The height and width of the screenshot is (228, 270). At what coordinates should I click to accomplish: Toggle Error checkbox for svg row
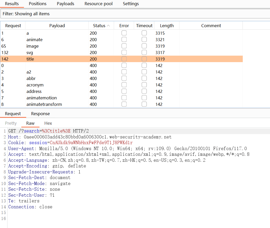coord(124,53)
